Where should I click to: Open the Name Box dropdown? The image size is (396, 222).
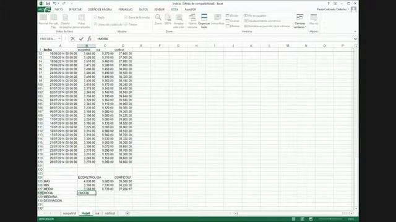[59, 39]
